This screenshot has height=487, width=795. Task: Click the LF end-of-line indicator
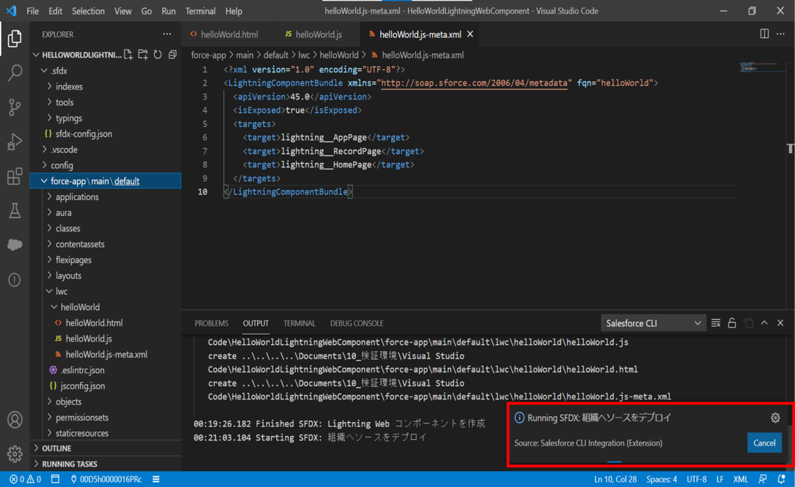pos(720,479)
